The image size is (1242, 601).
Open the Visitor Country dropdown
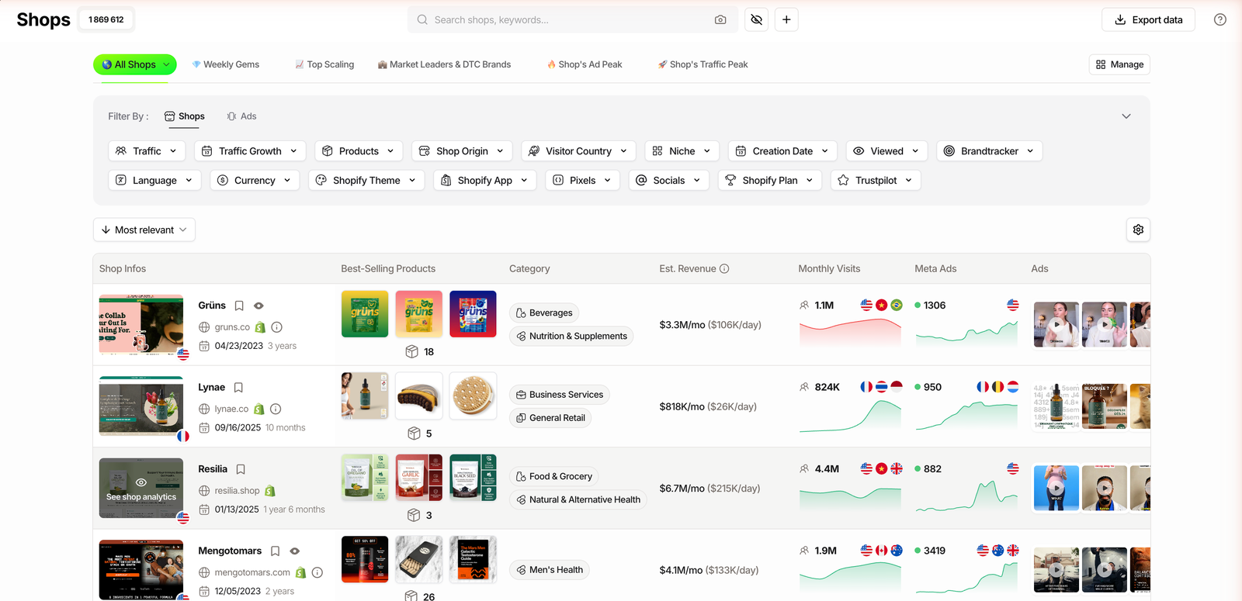click(579, 151)
